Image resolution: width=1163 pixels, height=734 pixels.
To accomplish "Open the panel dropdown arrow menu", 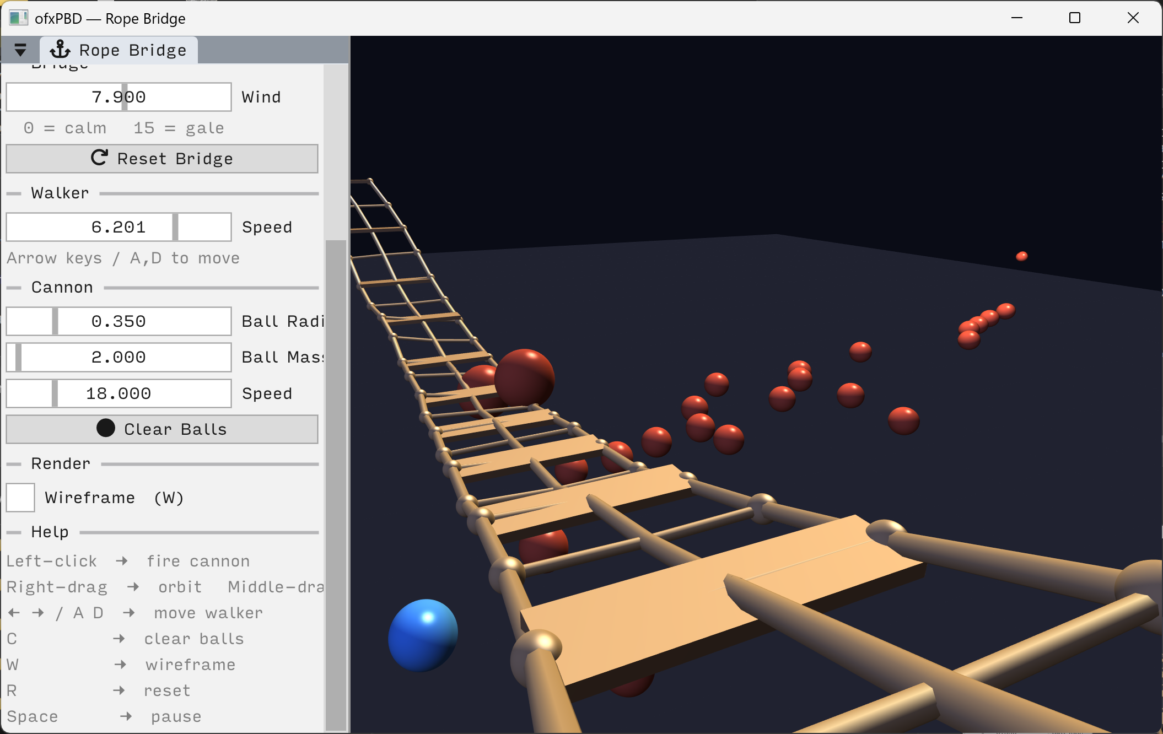I will (20, 50).
